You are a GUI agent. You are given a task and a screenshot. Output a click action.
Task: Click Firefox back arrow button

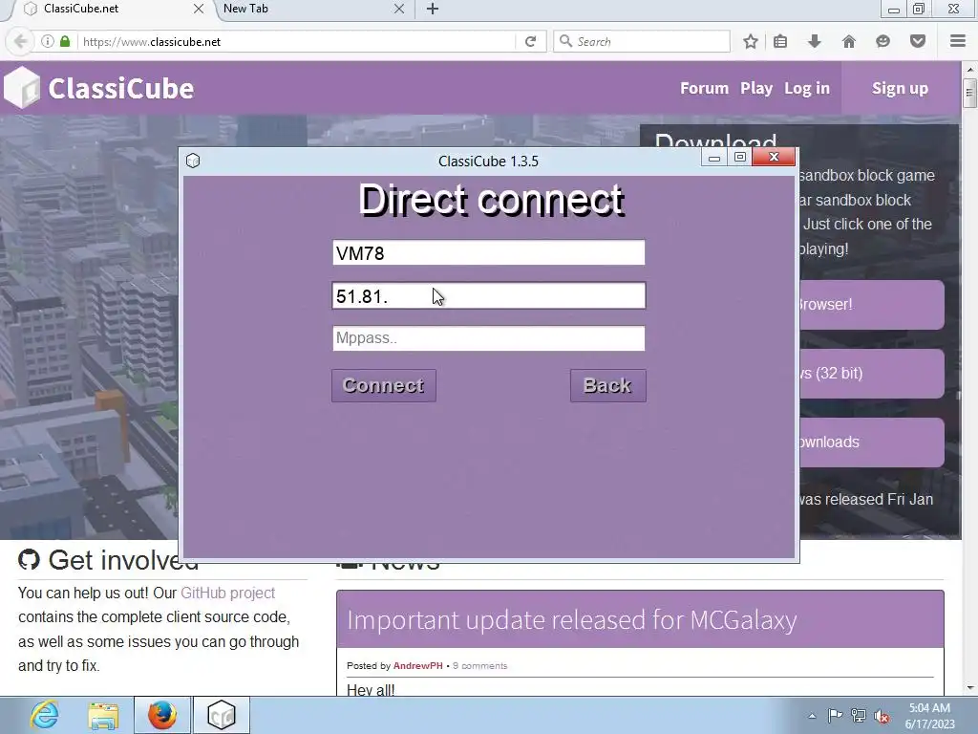click(20, 41)
